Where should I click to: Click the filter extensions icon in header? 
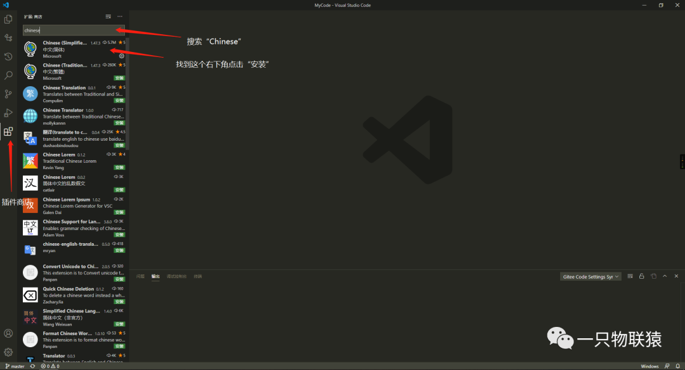(x=108, y=16)
